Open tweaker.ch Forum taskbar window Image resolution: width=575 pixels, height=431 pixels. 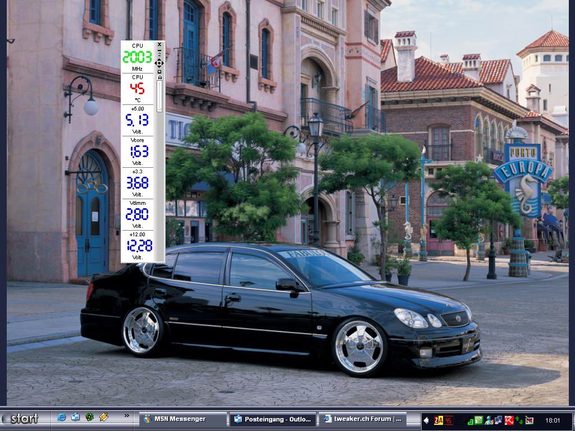362,419
